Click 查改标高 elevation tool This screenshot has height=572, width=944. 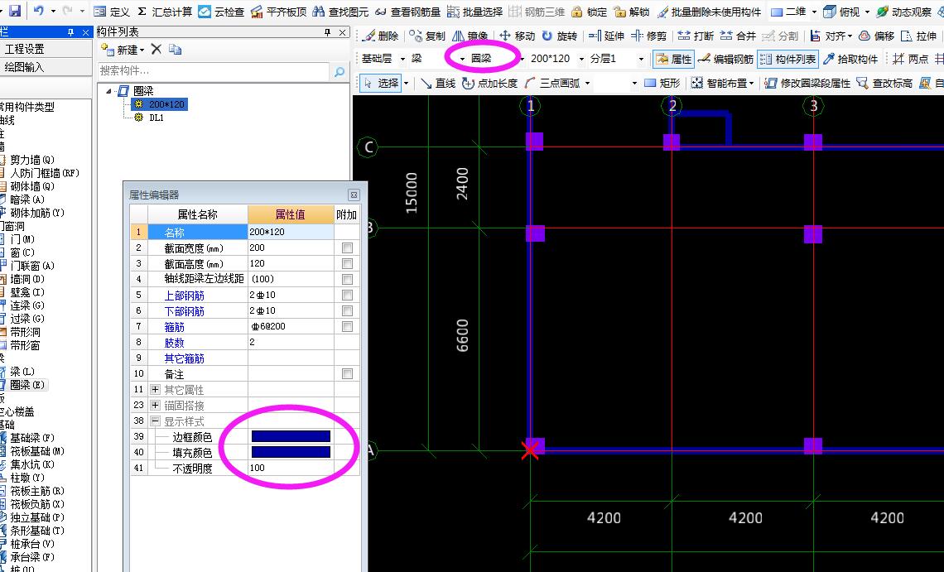click(884, 83)
